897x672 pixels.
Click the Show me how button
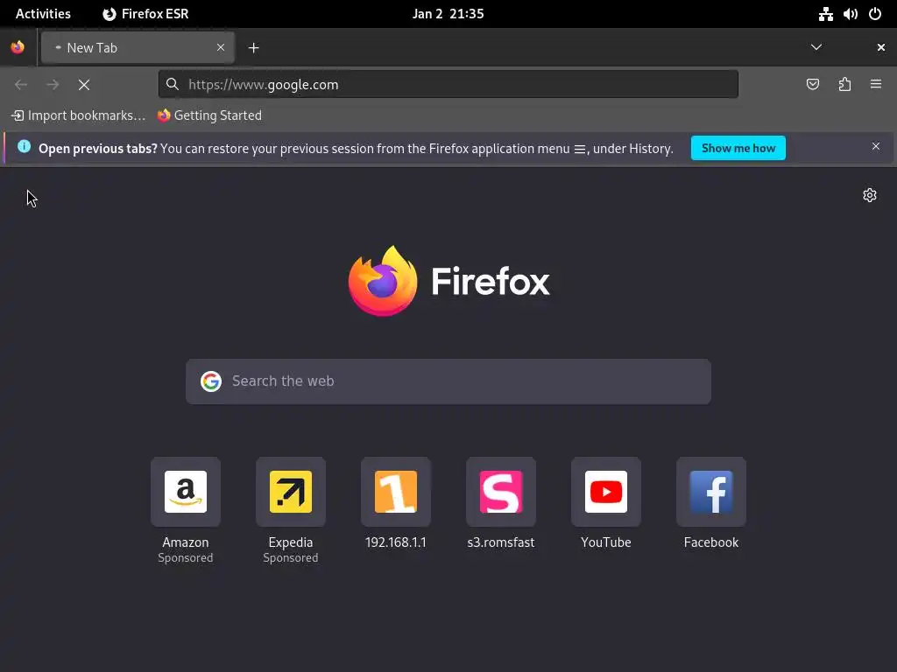click(x=738, y=148)
